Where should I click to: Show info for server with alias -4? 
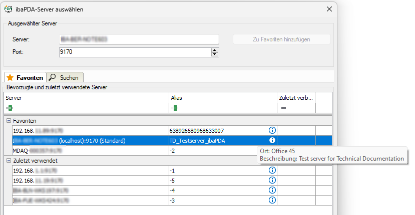click(272, 190)
